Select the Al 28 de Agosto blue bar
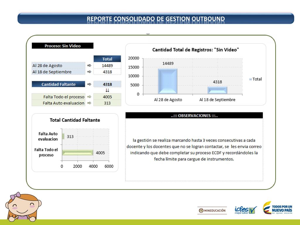 (168, 81)
